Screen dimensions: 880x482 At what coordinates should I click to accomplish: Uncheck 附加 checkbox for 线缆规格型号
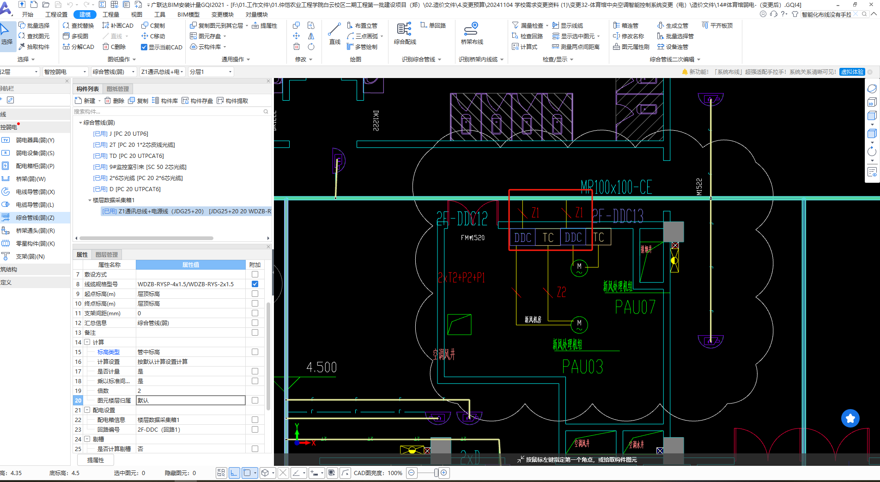(x=255, y=284)
